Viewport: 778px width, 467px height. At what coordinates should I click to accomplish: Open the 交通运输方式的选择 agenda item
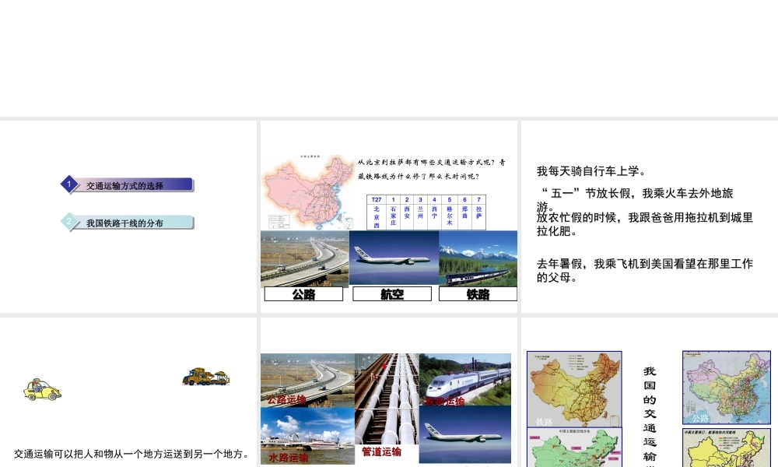pos(124,185)
